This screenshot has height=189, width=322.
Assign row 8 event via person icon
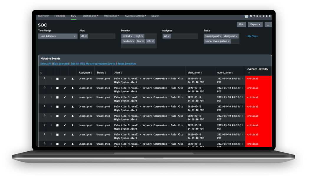pos(73,144)
